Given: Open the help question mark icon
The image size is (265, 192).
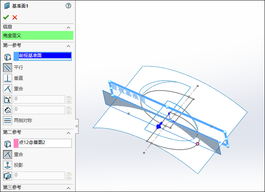Looking at the screenshot, I should tap(68, 6).
